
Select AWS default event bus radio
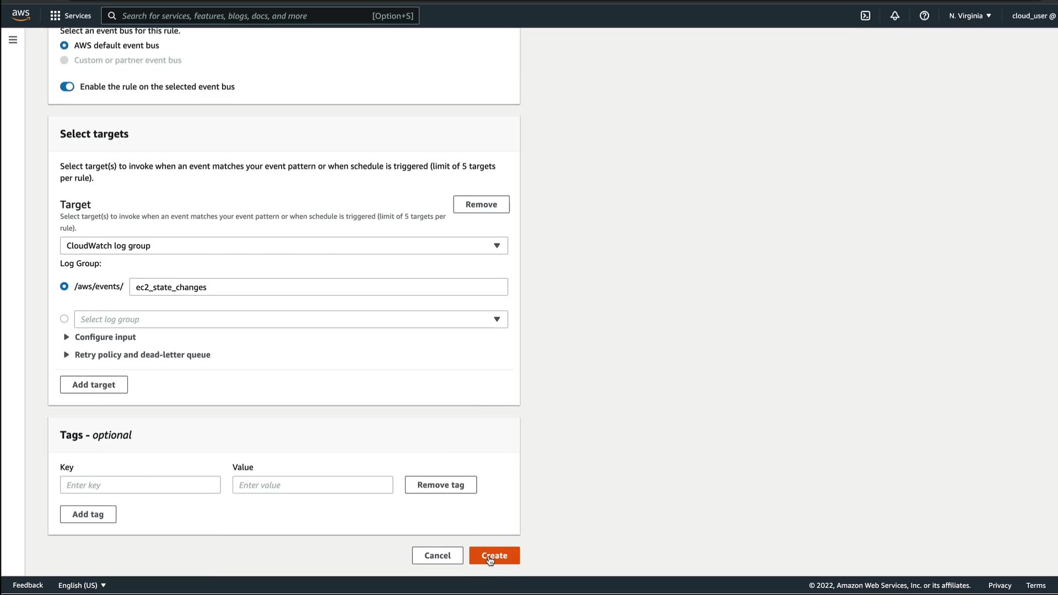tap(64, 45)
